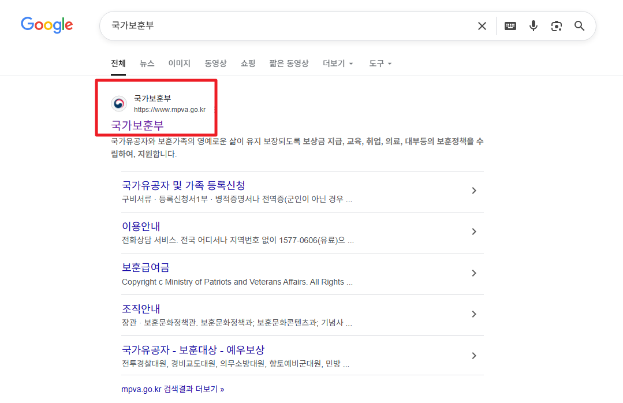Start voice search with the microphone icon
The height and width of the screenshot is (403, 623).
click(533, 25)
